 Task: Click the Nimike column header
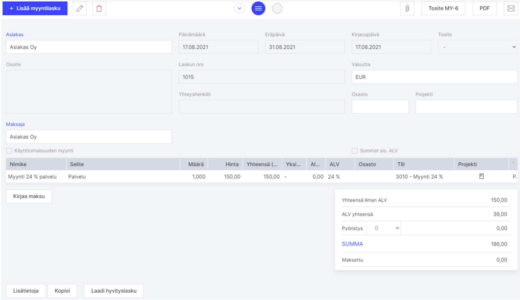[x=36, y=164]
